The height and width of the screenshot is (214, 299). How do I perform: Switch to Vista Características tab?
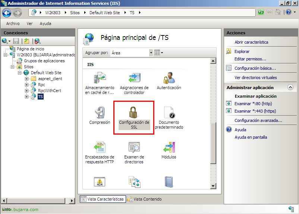(103, 199)
